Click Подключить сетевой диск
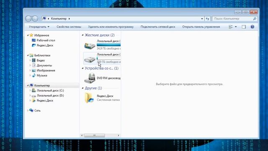 pos(158,27)
